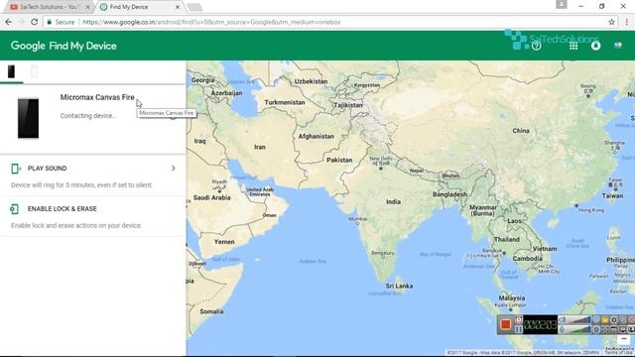Switch to SaiTech Solutions YouTube browser tab

point(49,7)
